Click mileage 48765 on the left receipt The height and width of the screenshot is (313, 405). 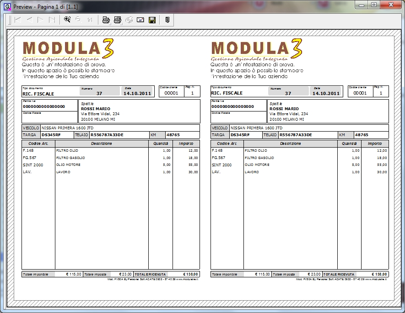[x=173, y=135]
